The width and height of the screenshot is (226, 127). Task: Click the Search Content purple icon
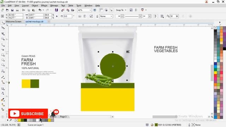point(56,10)
